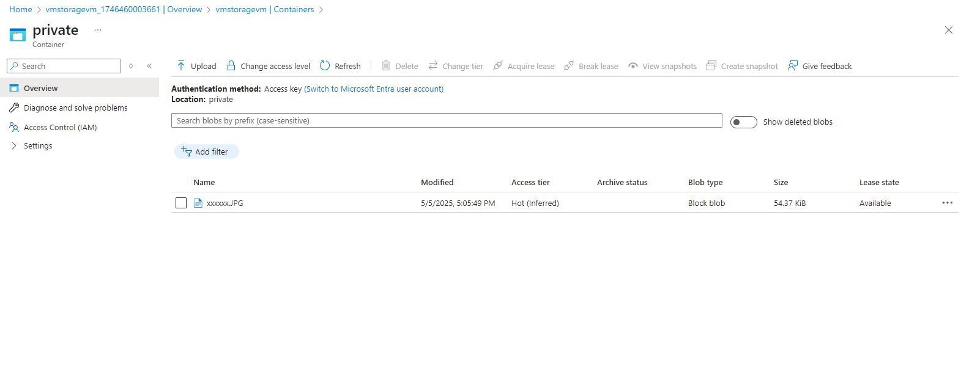The image size is (961, 388).
Task: Open the ellipsis menu next to private title
Action: pos(98,30)
